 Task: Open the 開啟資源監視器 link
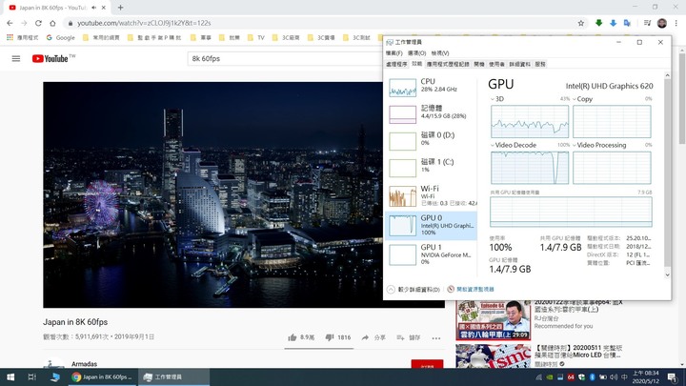(x=474, y=289)
